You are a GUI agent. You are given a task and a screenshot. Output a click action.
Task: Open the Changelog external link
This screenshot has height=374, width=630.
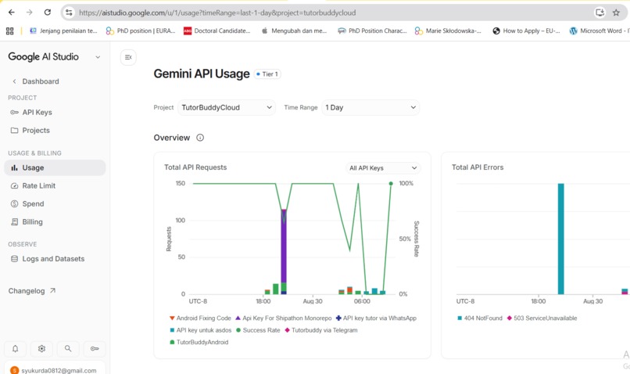(32, 291)
